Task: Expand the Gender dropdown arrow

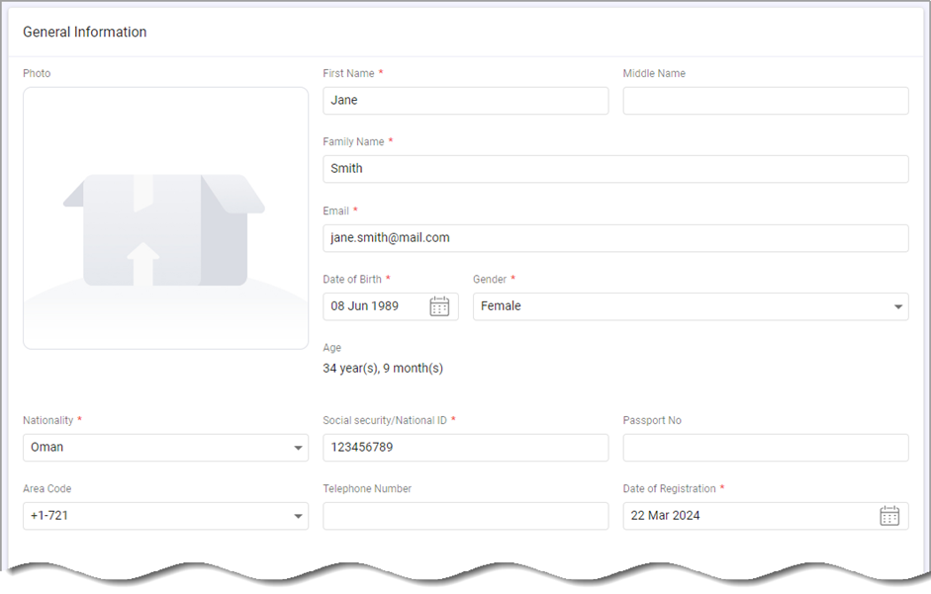Action: (897, 306)
